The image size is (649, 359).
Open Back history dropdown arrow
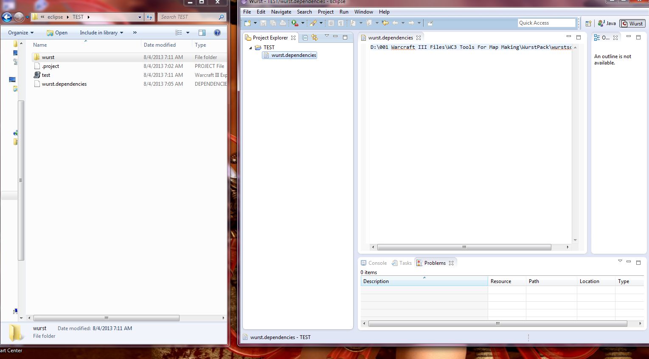(403, 23)
